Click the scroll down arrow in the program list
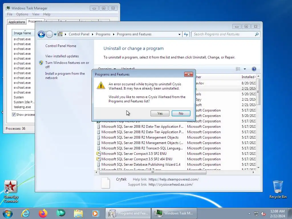This screenshot has width=292, height=219. coord(258,168)
